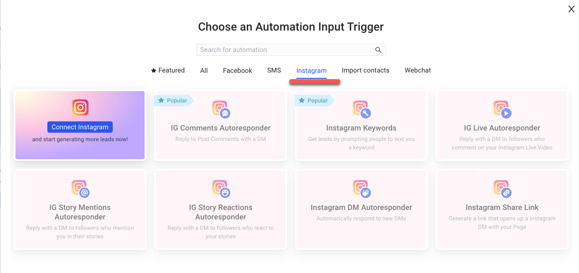Switch to the Webchat tab
This screenshot has height=273, width=579.
418,70
